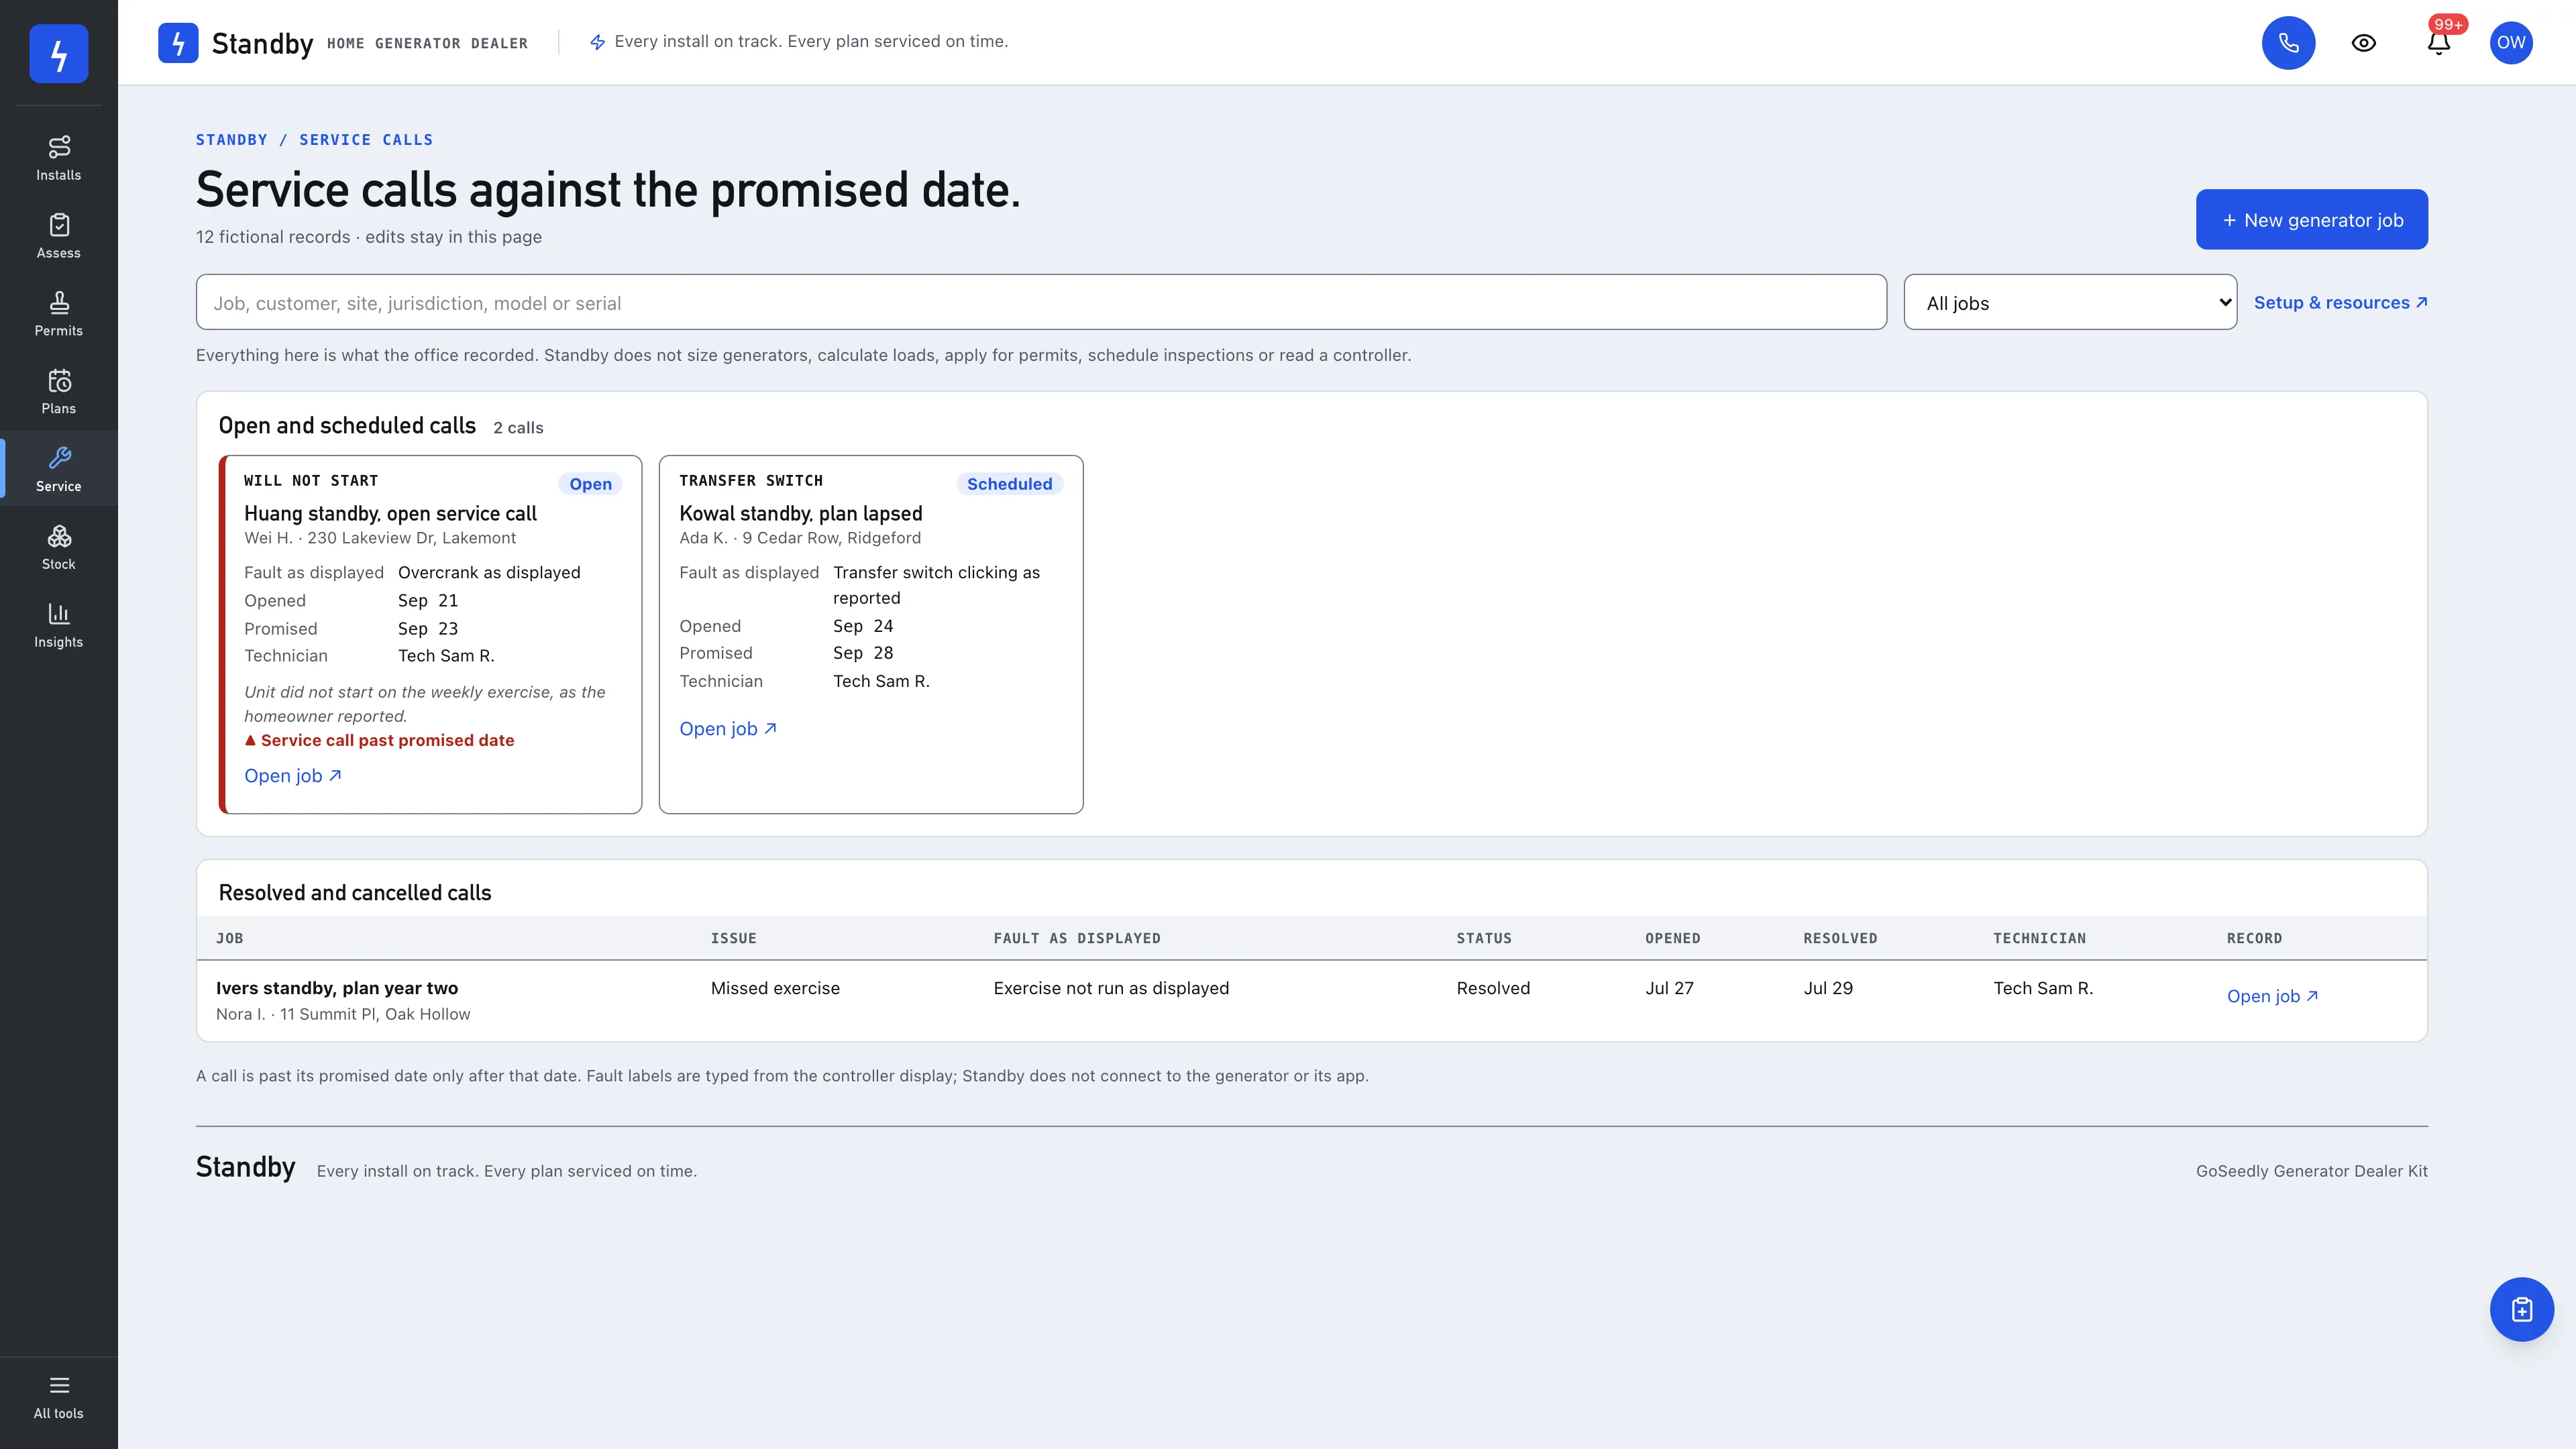Open job link on Kowal standby card
The height and width of the screenshot is (1449, 2576).
pos(728,729)
